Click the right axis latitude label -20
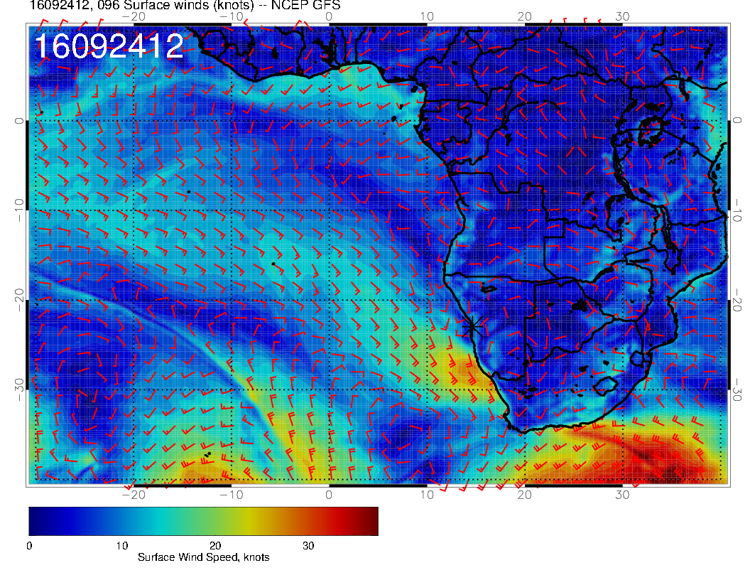The image size is (750, 580). tap(737, 299)
